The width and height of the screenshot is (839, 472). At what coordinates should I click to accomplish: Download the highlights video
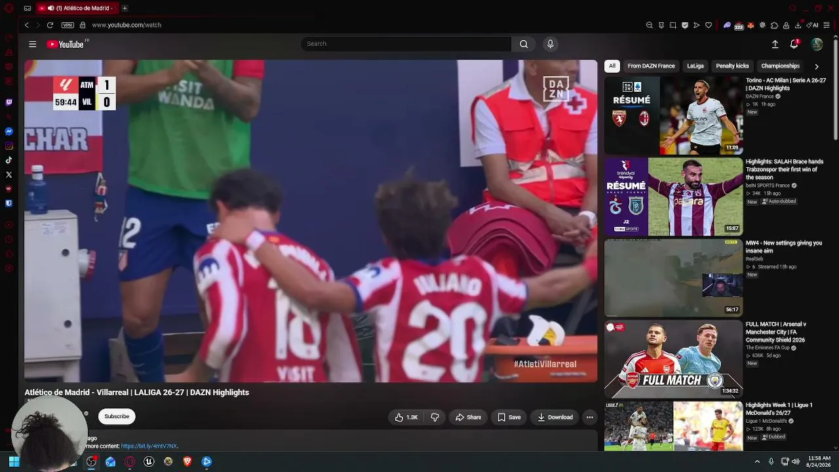(x=555, y=417)
